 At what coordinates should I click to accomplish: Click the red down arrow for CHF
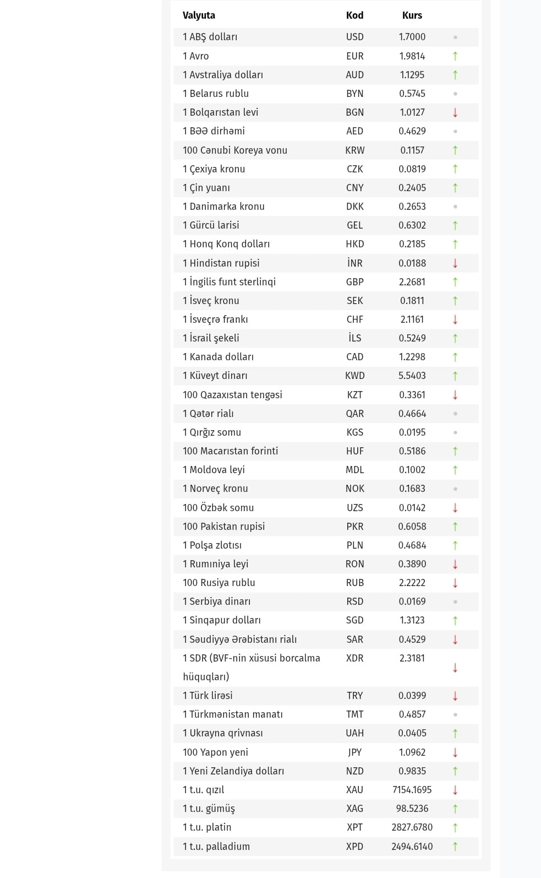(x=455, y=319)
